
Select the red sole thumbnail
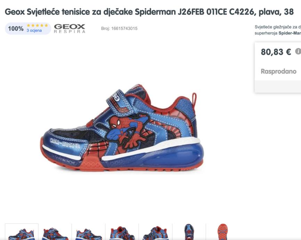222,232
